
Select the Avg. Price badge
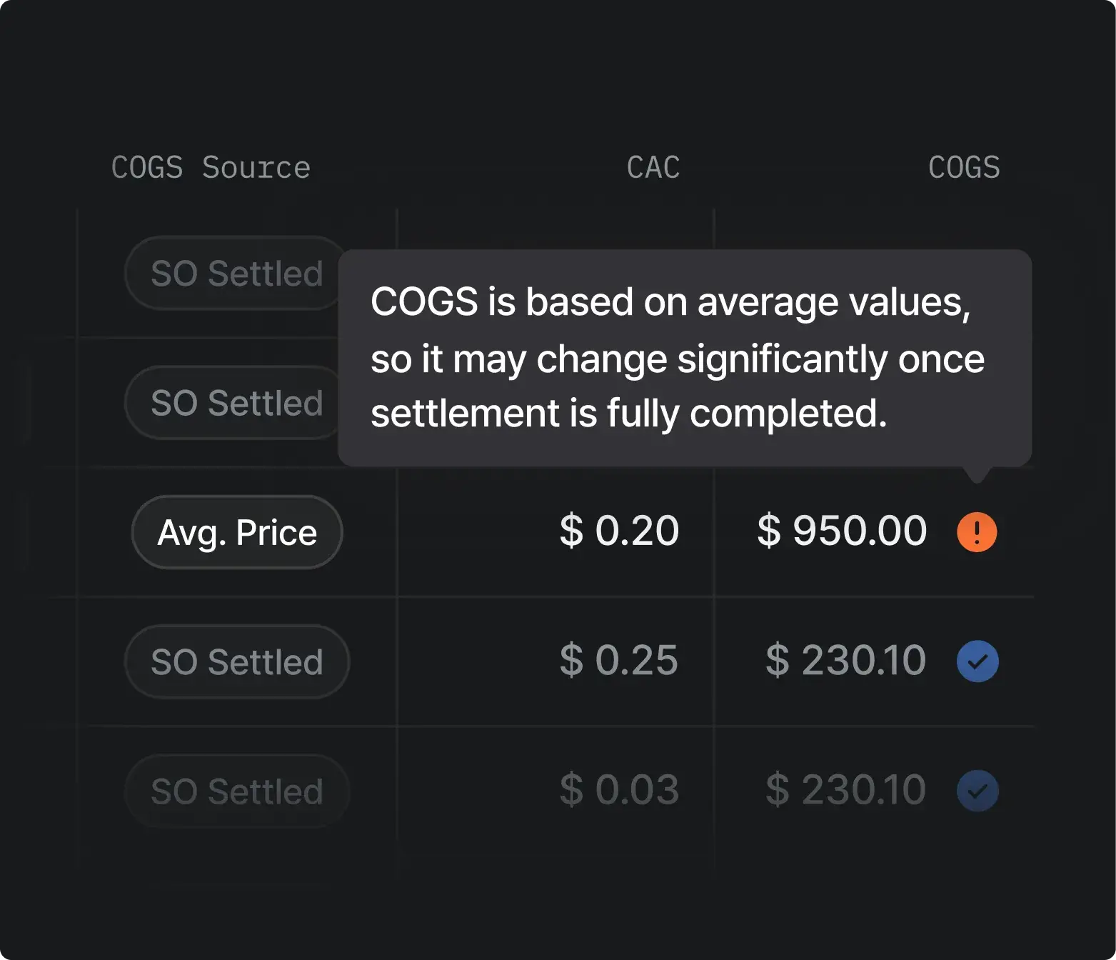(237, 532)
